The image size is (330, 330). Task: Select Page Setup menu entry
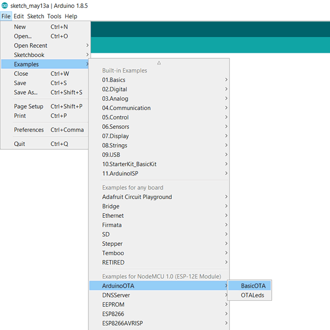(29, 107)
